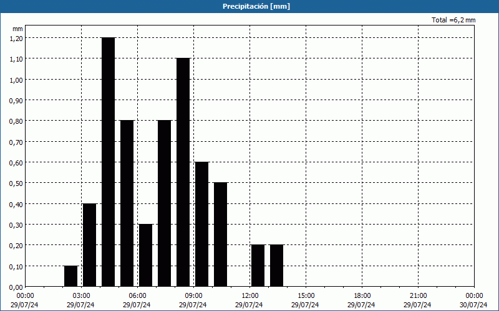This screenshot has width=499, height=311.
Task: Click the 0,40 y-axis label
Action: pos(16,204)
